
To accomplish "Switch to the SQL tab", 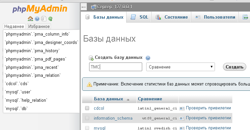I will 139,17.
